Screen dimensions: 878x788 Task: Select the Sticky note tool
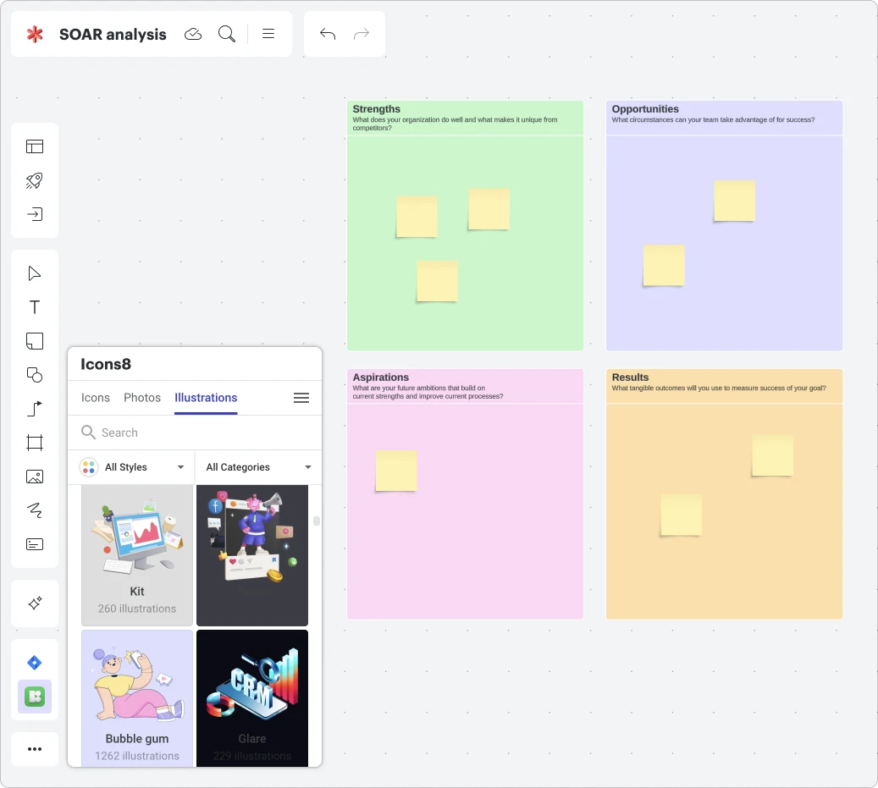(35, 341)
